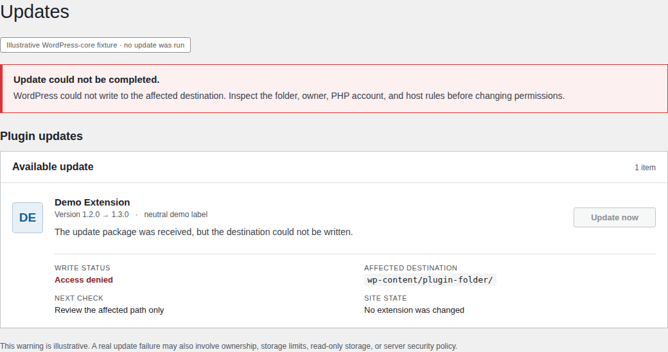Click the Plugin updates heading
668x352 pixels.
point(41,136)
